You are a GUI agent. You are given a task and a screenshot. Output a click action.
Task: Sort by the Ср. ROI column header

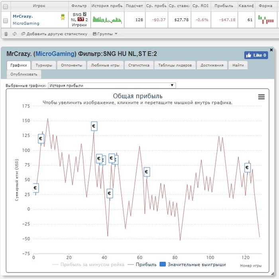pos(201,6)
